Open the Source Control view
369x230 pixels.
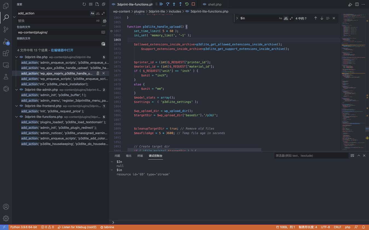click(6, 29)
